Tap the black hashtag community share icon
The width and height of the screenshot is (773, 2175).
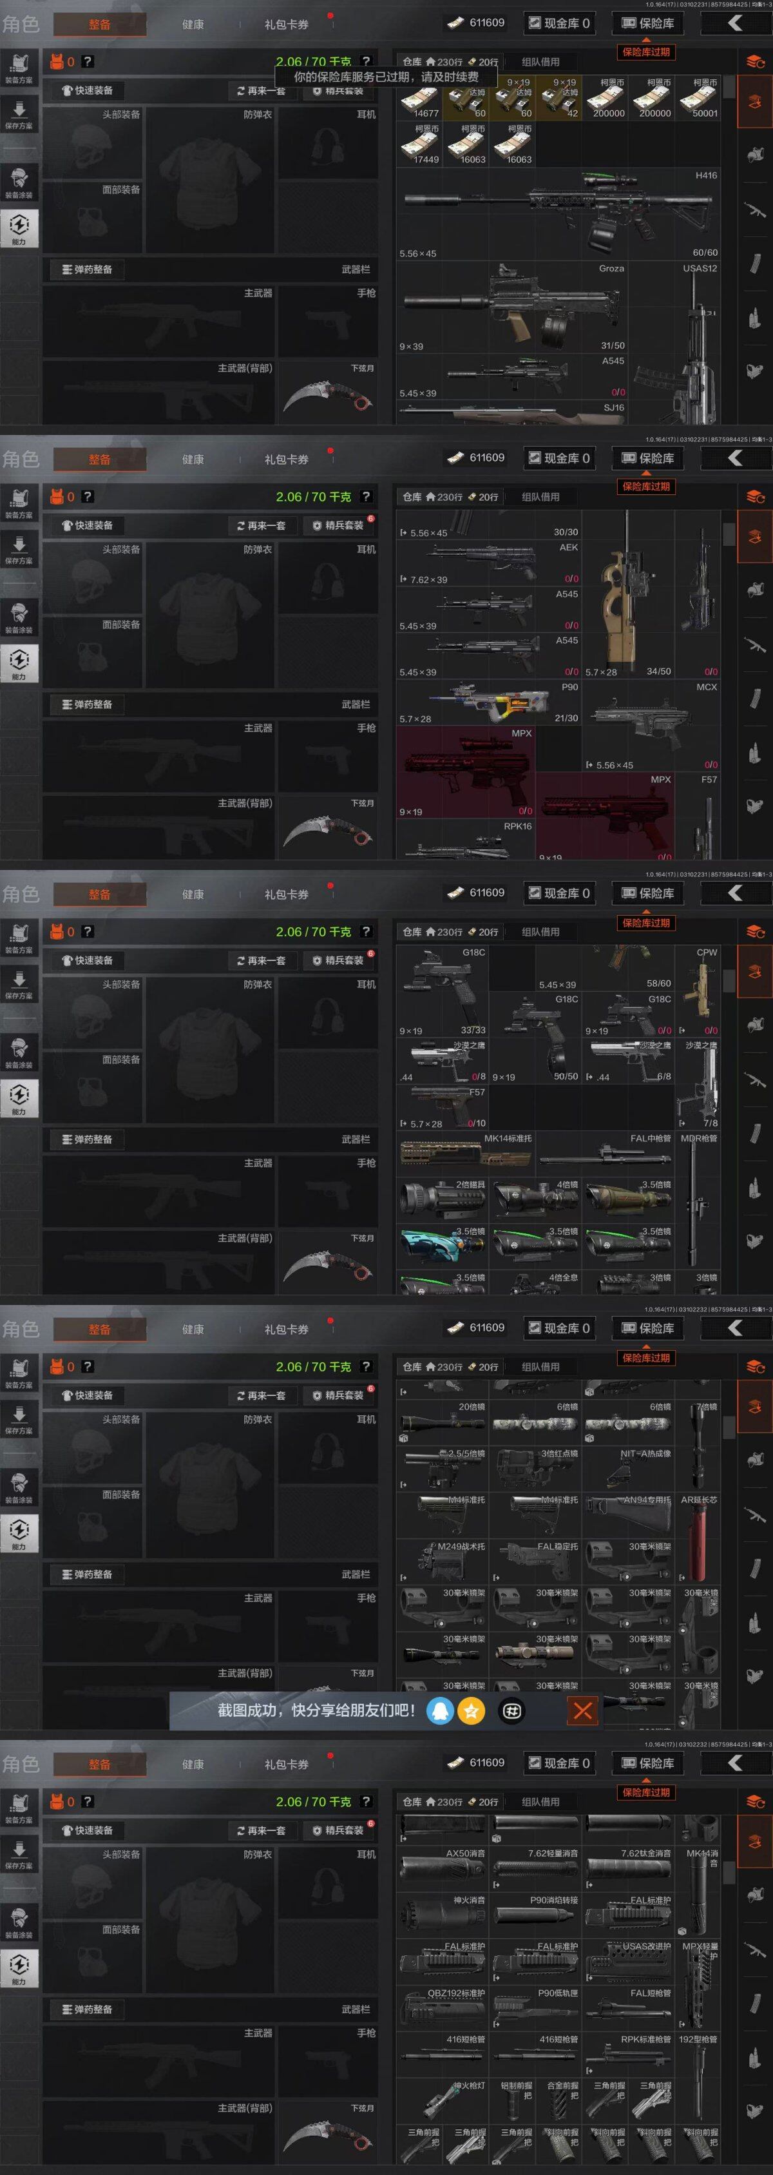click(511, 1710)
